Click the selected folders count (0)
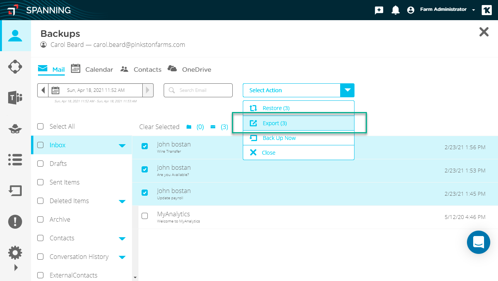This screenshot has height=281, width=498. coord(200,127)
